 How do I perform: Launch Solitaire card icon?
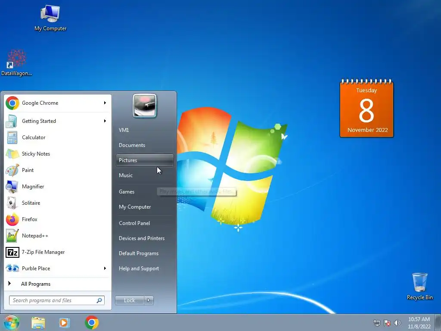click(12, 203)
